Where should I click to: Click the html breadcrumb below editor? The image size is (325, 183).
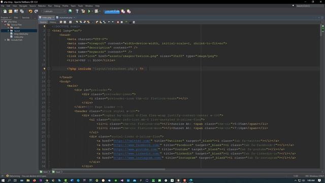[45, 172]
